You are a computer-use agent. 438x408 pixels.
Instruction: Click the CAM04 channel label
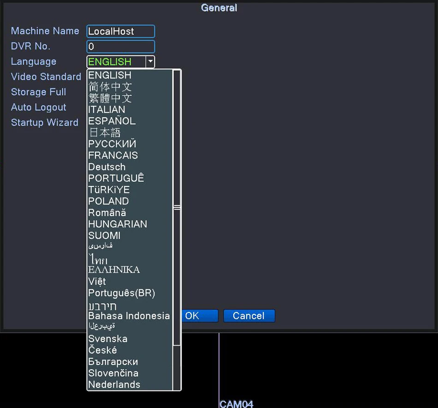pyautogui.click(x=237, y=404)
